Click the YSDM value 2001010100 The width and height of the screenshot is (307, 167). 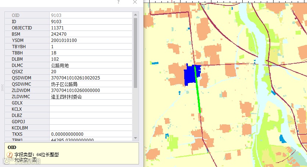(64, 40)
